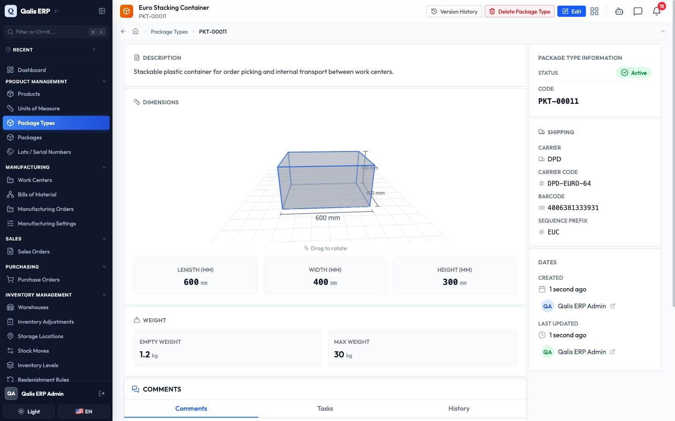Click the sidebar QA user avatar
The image size is (675, 421).
(11, 393)
